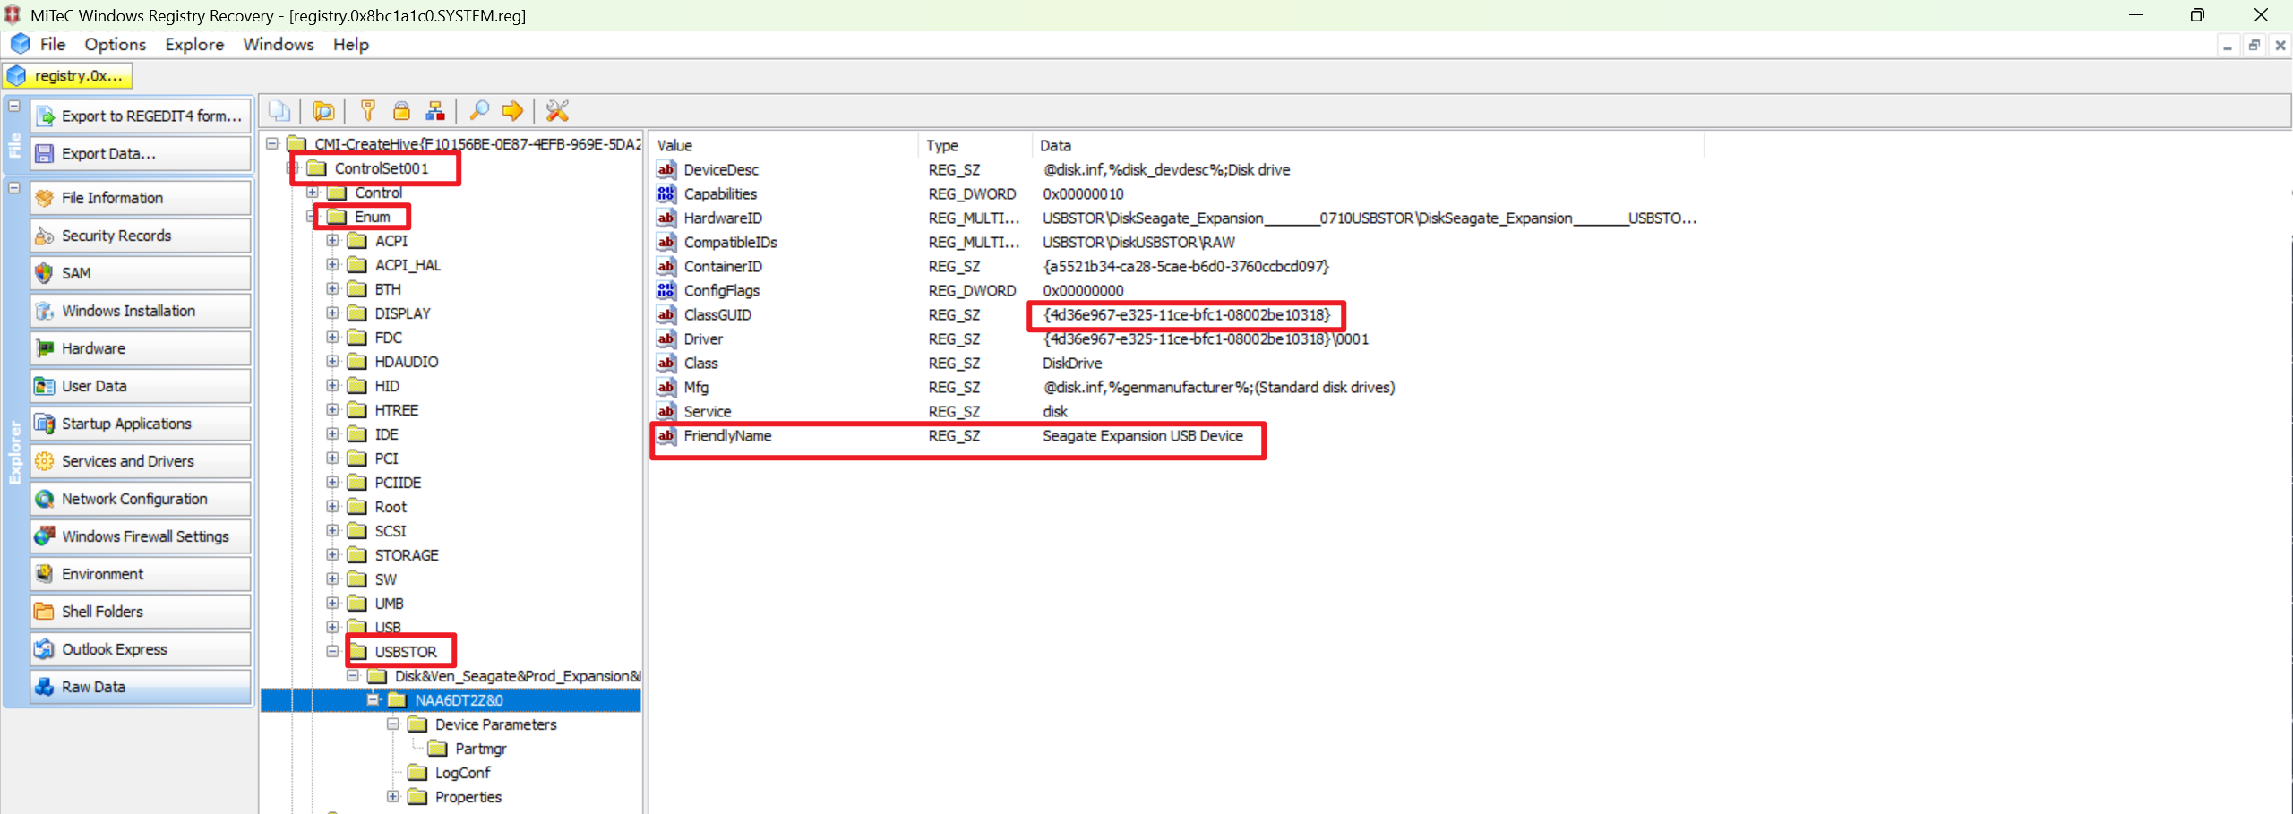This screenshot has height=814, width=2293.
Task: Click the padlock toolbar icon
Action: point(401,111)
